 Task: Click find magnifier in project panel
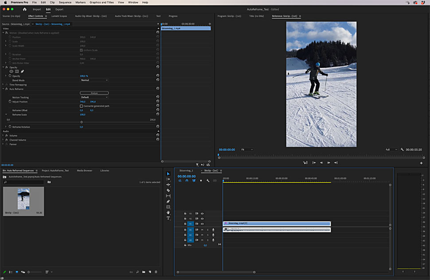point(137,272)
